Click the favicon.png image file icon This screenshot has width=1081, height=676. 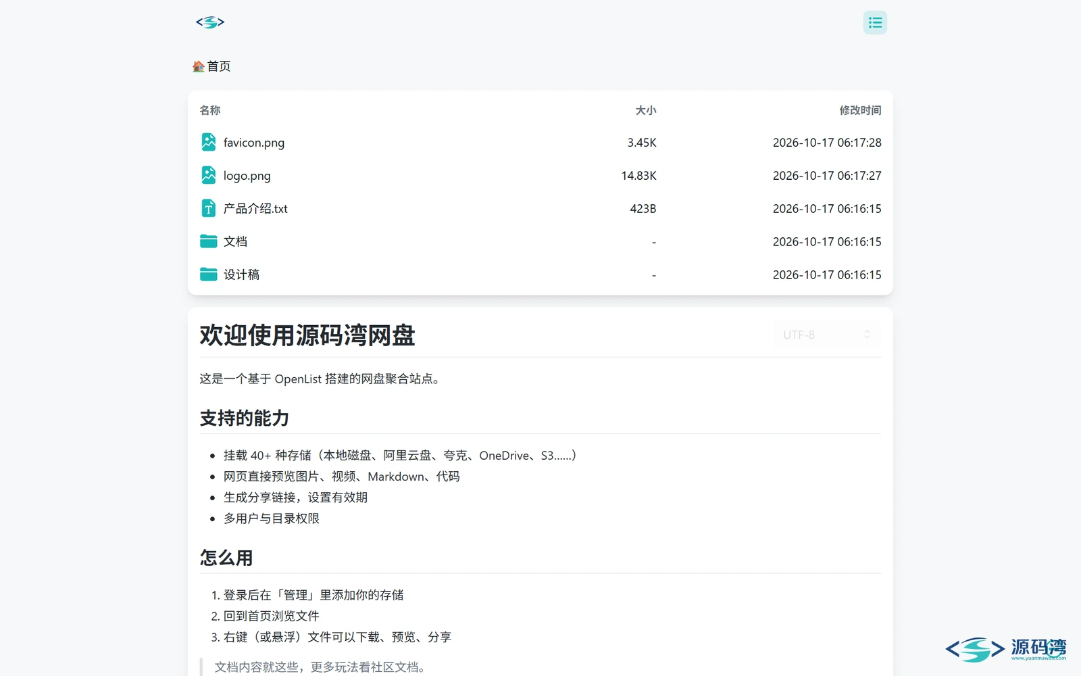209,142
